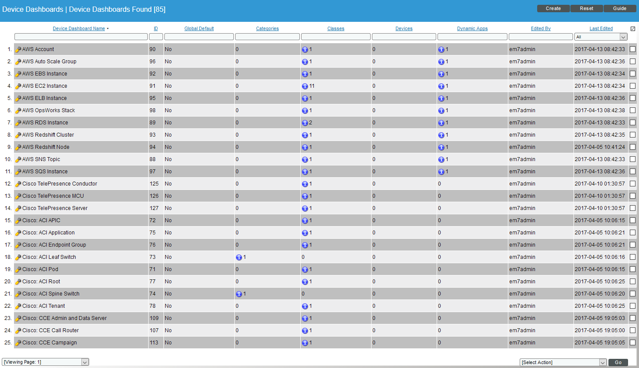Click the Go button
Image resolution: width=639 pixels, height=368 pixels.
tap(618, 362)
